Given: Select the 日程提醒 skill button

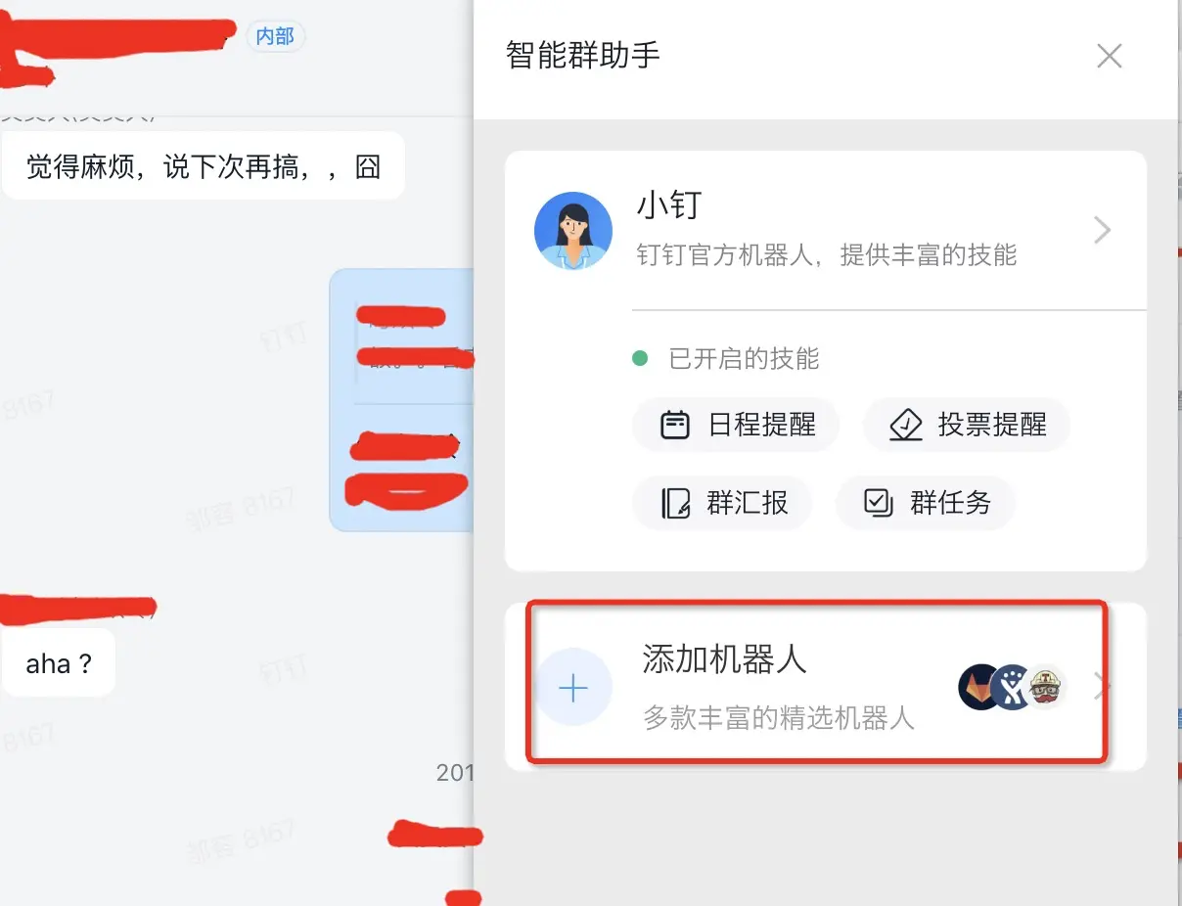Looking at the screenshot, I should [736, 426].
